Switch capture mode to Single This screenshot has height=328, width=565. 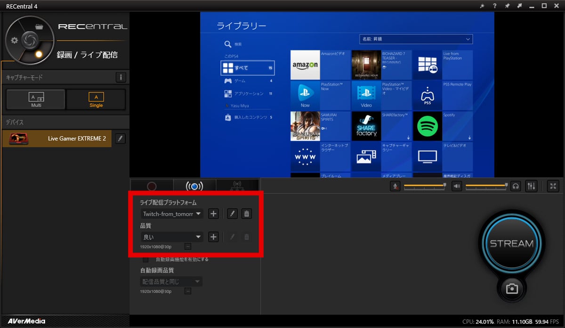(x=96, y=99)
